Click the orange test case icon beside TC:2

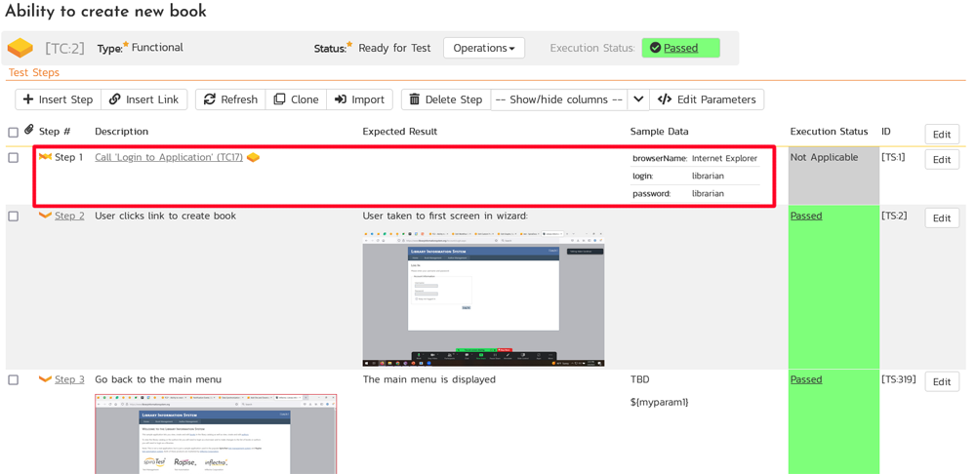[20, 48]
